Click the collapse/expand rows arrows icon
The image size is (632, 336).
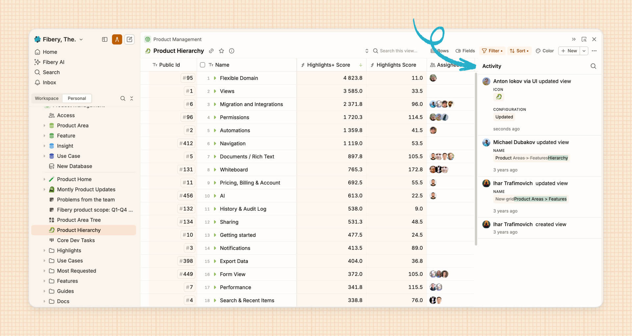coord(367,51)
